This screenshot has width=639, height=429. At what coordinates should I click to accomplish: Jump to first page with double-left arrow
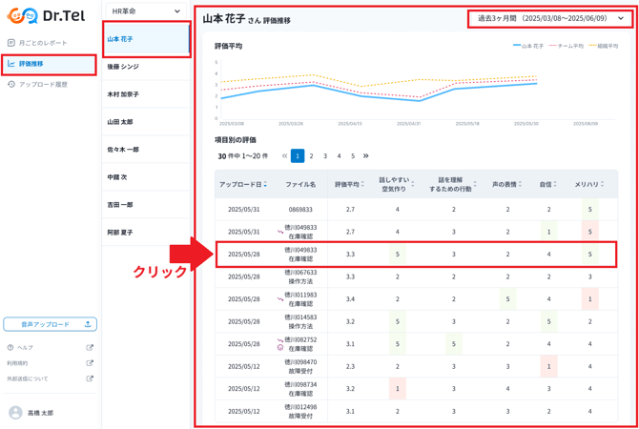click(284, 156)
